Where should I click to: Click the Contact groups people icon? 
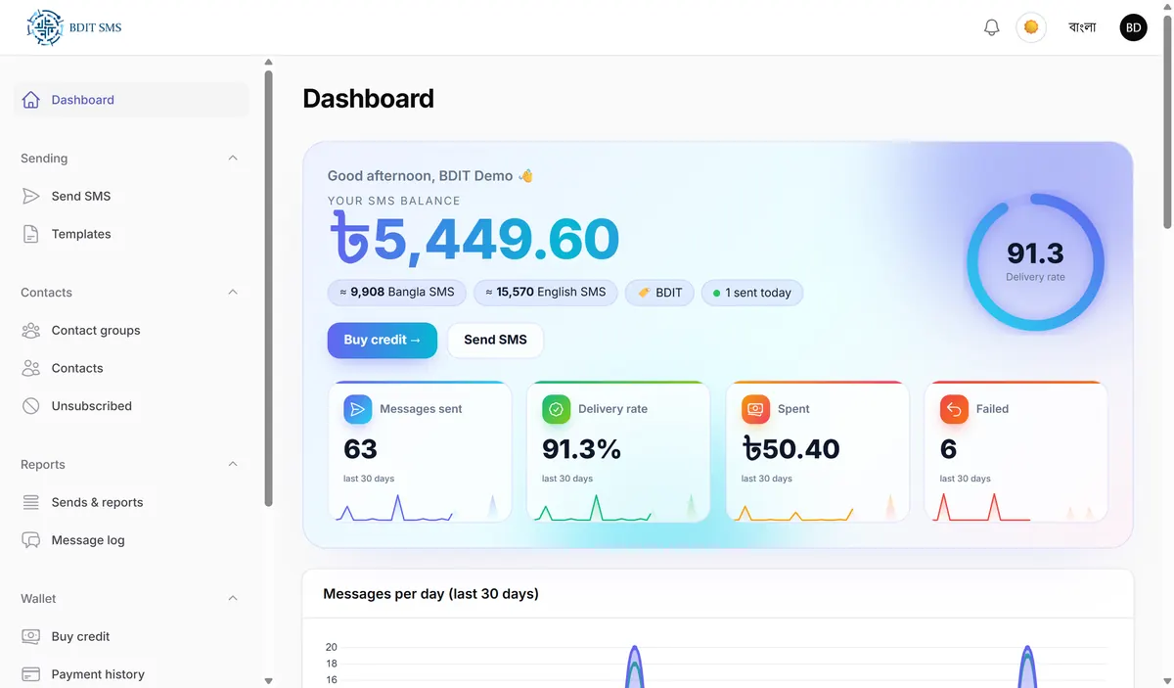point(31,330)
